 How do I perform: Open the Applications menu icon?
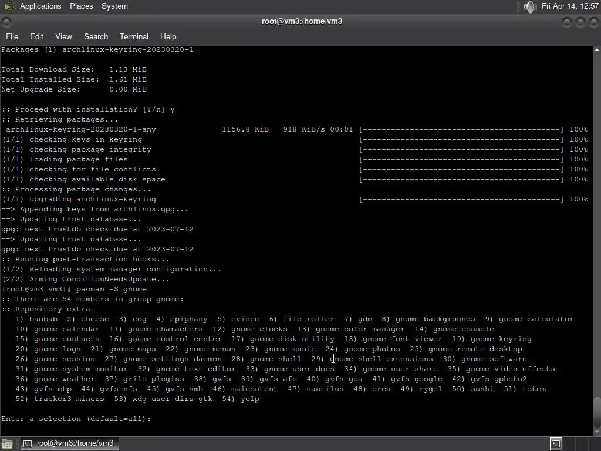9,6
